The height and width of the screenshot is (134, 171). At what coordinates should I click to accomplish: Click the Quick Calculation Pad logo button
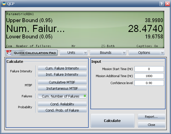click(31, 53)
